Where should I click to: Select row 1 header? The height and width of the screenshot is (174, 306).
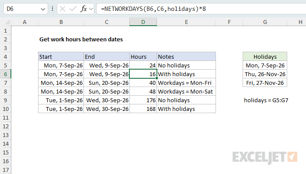coord(5,30)
